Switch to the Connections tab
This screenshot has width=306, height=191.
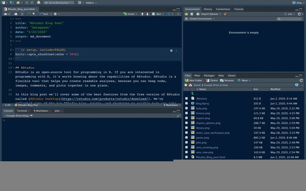click(x=223, y=9)
